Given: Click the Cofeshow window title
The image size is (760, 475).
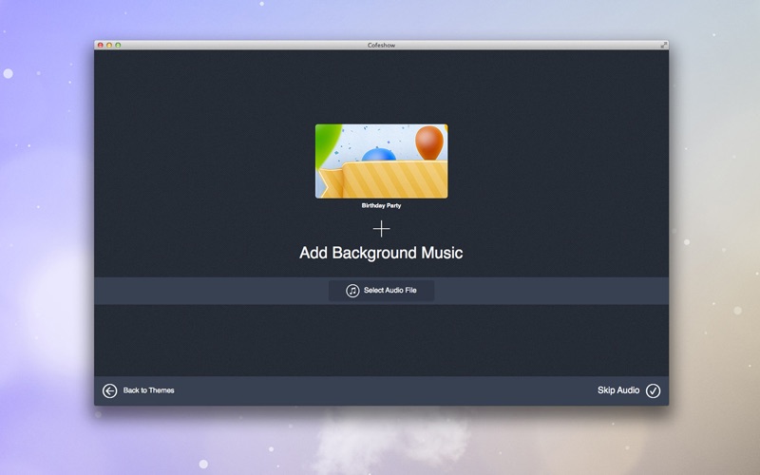Looking at the screenshot, I should (x=382, y=45).
